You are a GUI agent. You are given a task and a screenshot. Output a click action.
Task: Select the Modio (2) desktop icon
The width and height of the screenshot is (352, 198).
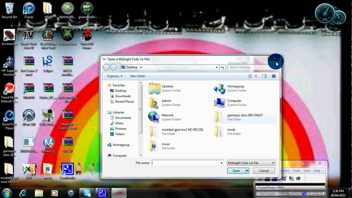(48, 145)
